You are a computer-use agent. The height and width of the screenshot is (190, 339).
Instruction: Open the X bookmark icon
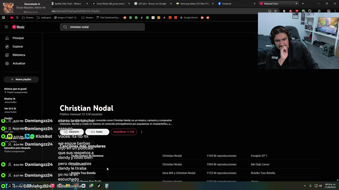(x=17, y=18)
